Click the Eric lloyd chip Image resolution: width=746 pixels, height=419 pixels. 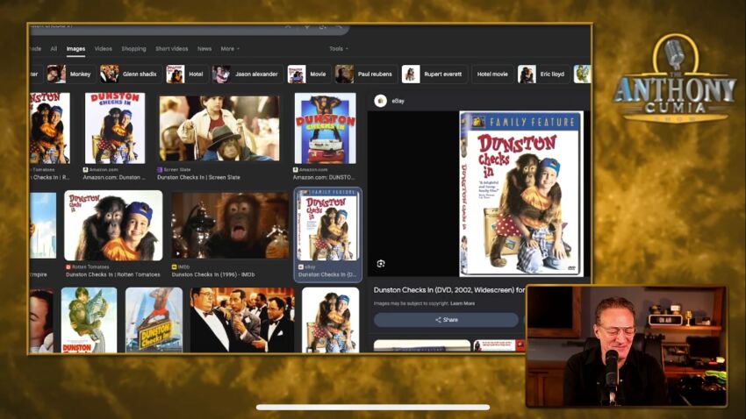(543, 75)
